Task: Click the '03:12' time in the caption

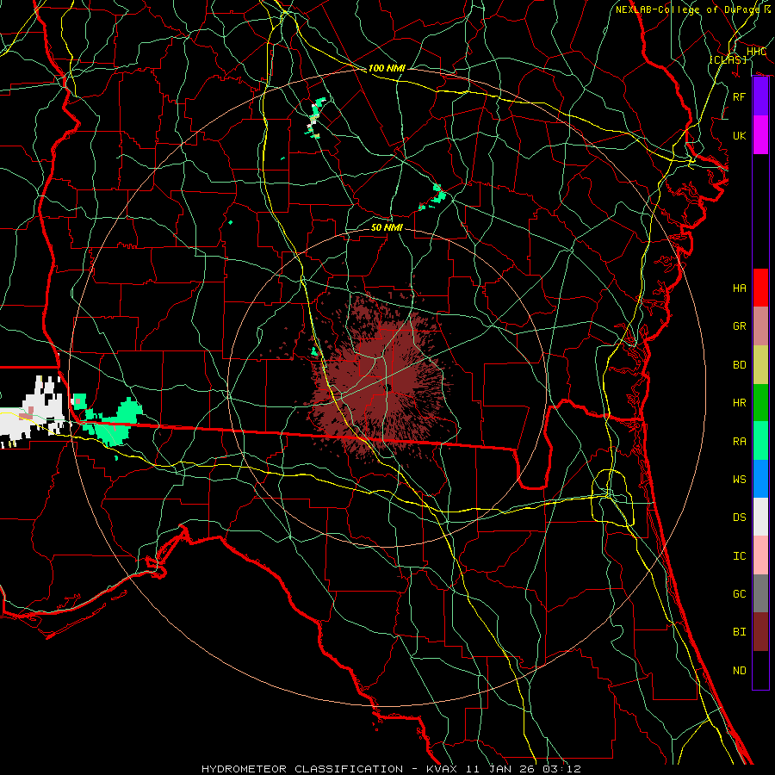Action: click(562, 769)
